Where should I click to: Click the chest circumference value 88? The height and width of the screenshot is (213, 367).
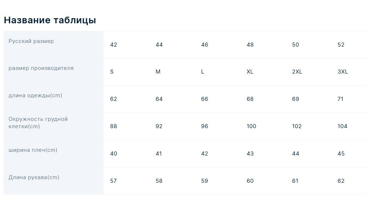click(x=113, y=126)
